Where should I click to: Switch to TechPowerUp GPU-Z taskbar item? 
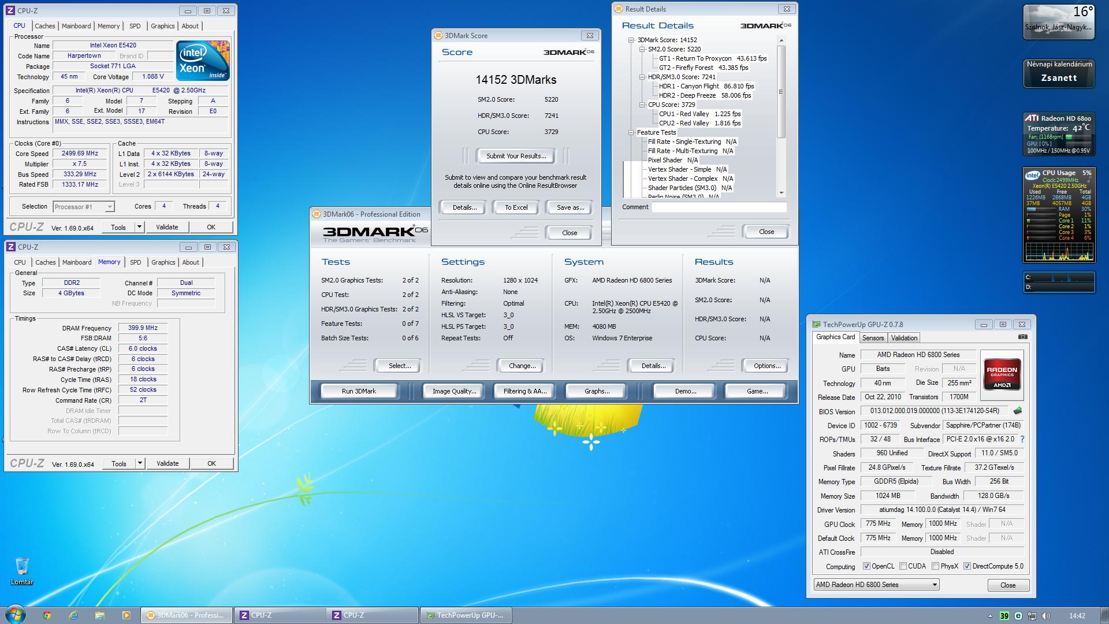pyautogui.click(x=466, y=615)
